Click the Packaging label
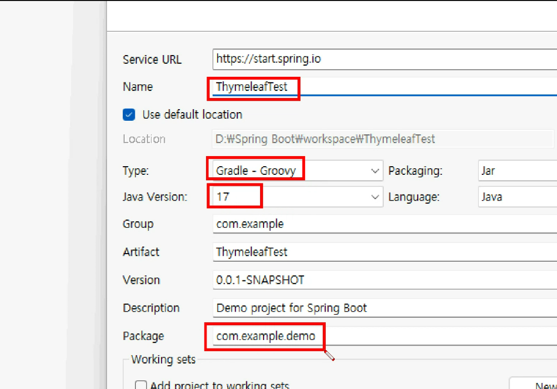Screen dimensions: 557x389 coord(415,171)
